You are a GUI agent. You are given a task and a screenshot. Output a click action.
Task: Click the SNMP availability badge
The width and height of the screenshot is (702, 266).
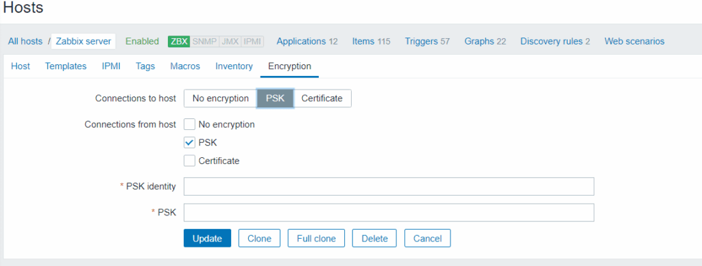click(x=204, y=42)
